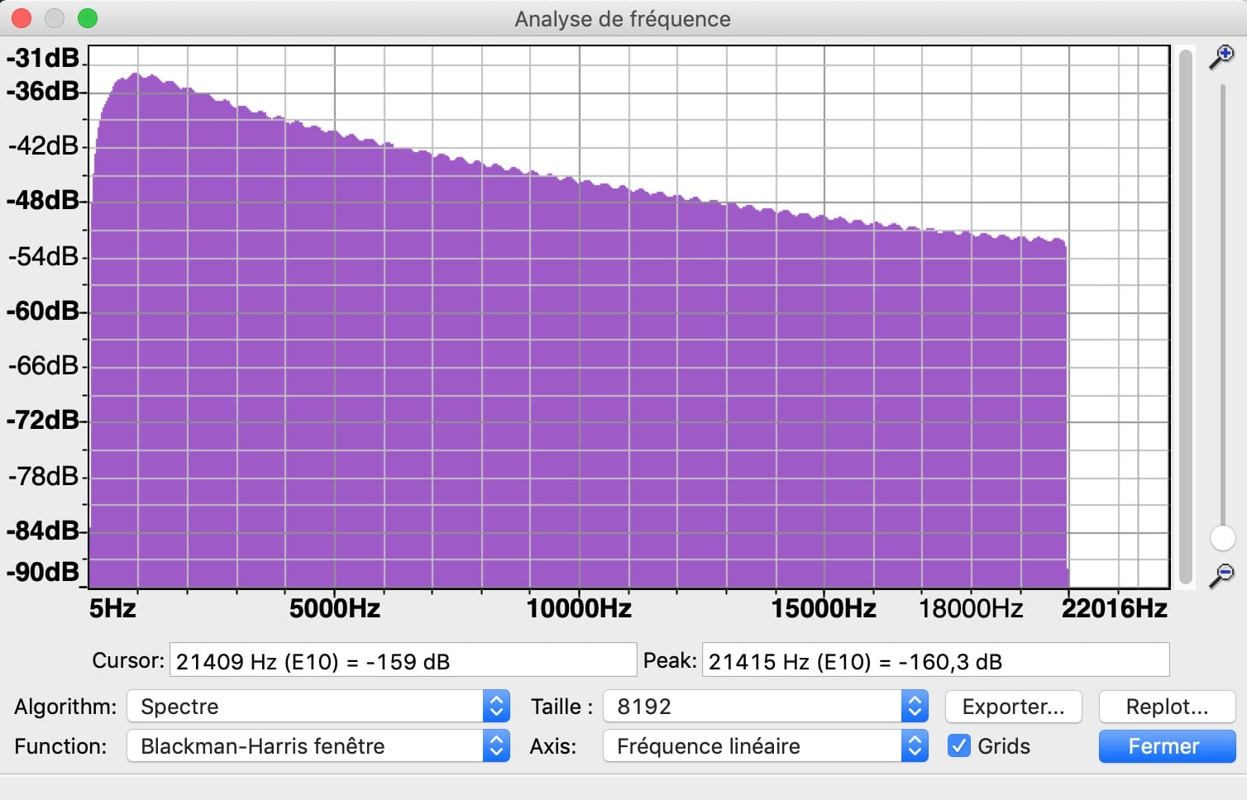Viewport: 1247px width, 800px height.
Task: Expand the Taille dropdown showing 8192
Action: (x=766, y=707)
